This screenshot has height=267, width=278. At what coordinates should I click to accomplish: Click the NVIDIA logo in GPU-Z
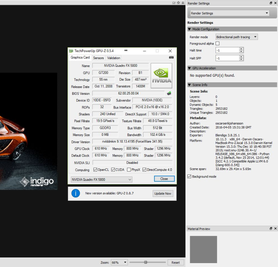point(162,76)
